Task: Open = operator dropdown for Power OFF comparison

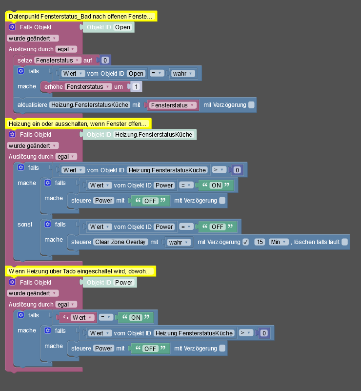Action: tap(186, 226)
